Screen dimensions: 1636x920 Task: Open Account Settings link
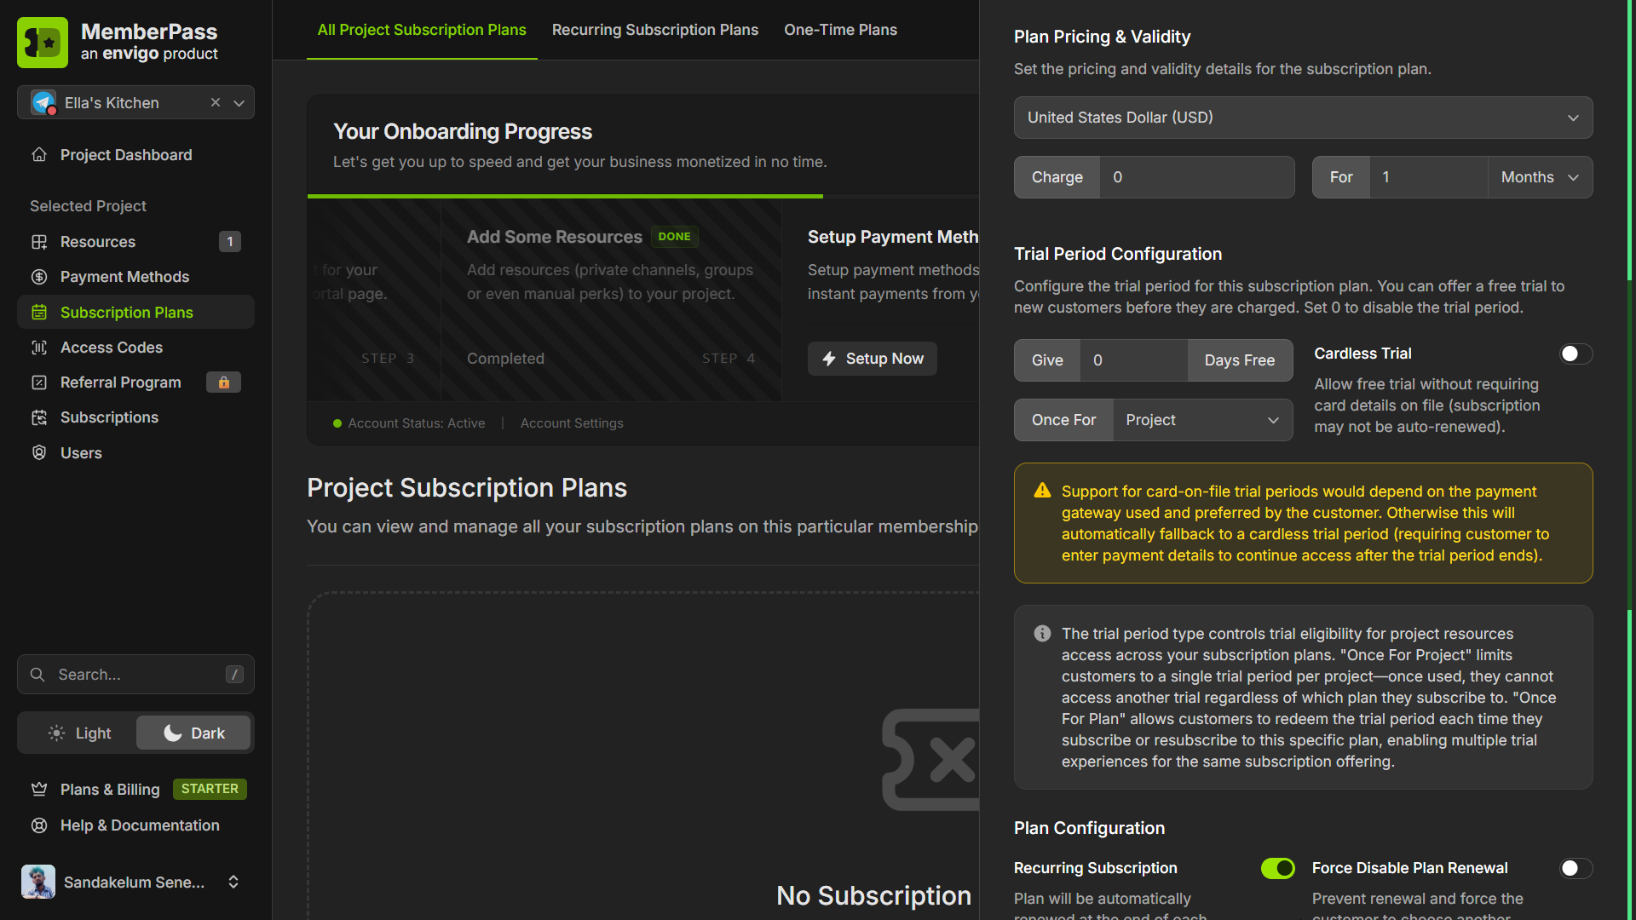pos(571,423)
